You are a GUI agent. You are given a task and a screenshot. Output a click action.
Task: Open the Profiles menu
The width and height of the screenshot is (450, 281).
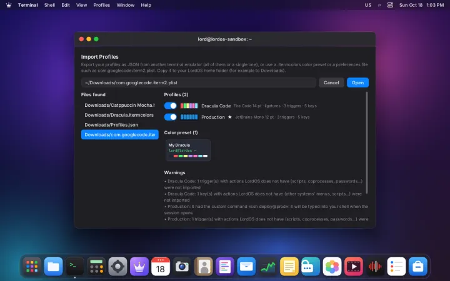102,5
